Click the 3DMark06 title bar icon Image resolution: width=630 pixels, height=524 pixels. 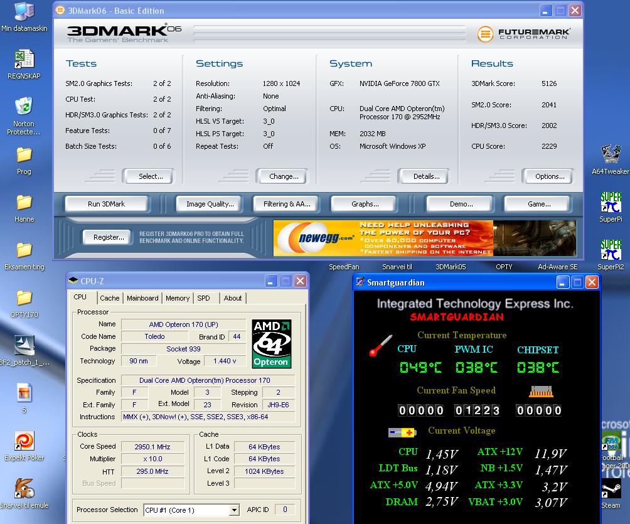[x=60, y=10]
